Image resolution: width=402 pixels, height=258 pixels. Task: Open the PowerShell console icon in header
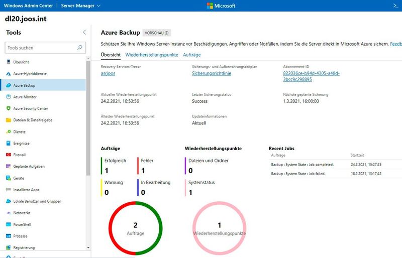(396, 6)
